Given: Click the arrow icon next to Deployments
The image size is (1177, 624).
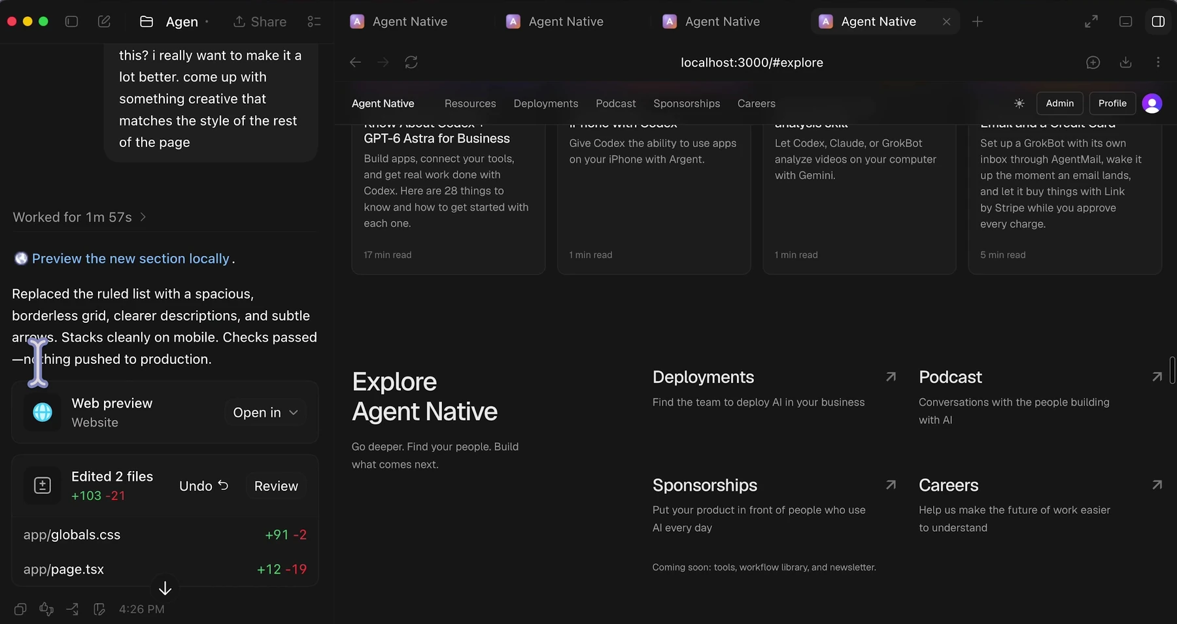Looking at the screenshot, I should (x=891, y=377).
